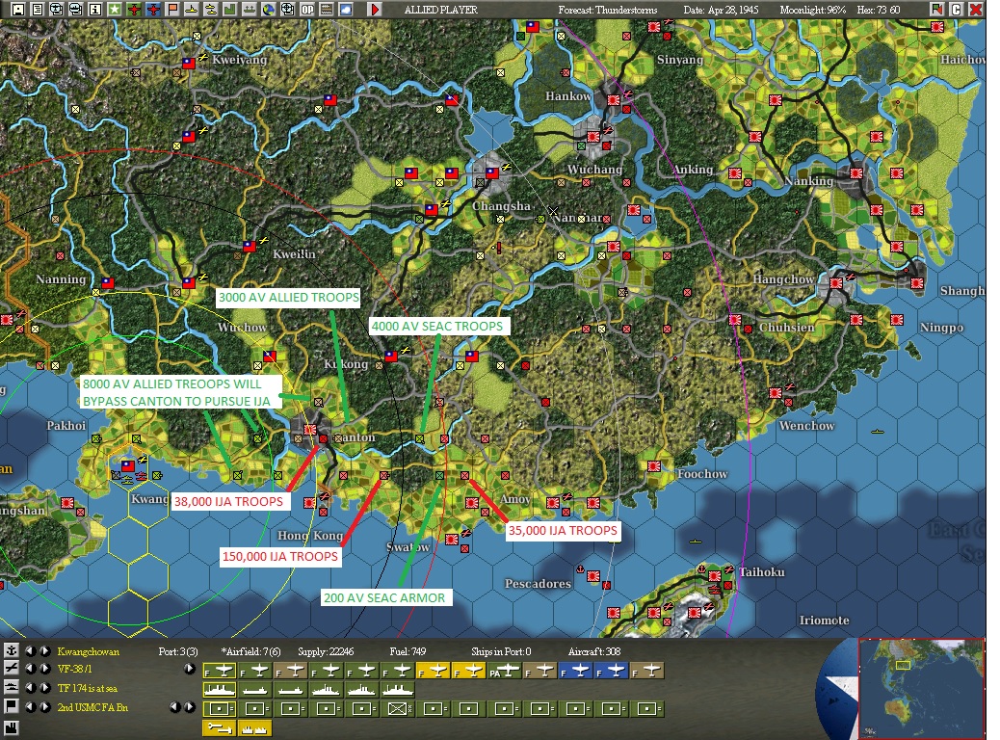
Task: Click the orange flag toolbar icon
Action: 172,9
